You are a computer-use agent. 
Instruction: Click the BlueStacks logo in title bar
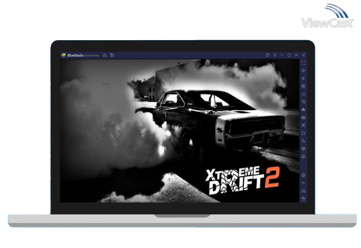[x=64, y=55]
